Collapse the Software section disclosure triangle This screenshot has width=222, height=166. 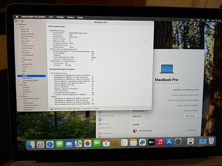[x=19, y=96]
